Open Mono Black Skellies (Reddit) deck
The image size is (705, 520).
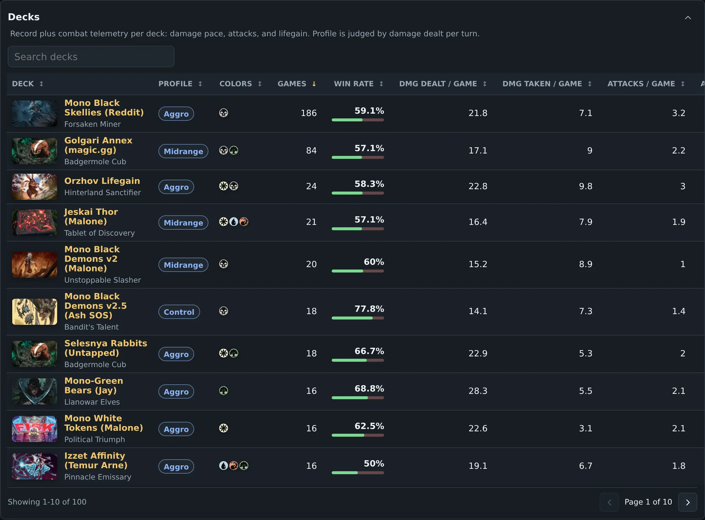(x=104, y=108)
